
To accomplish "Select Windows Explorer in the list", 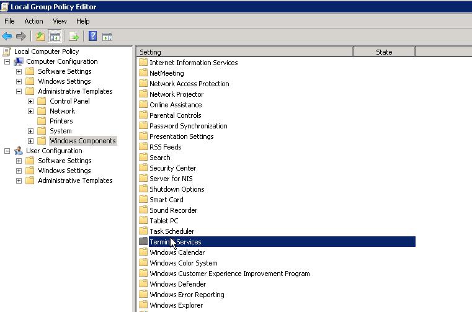I will tap(176, 305).
